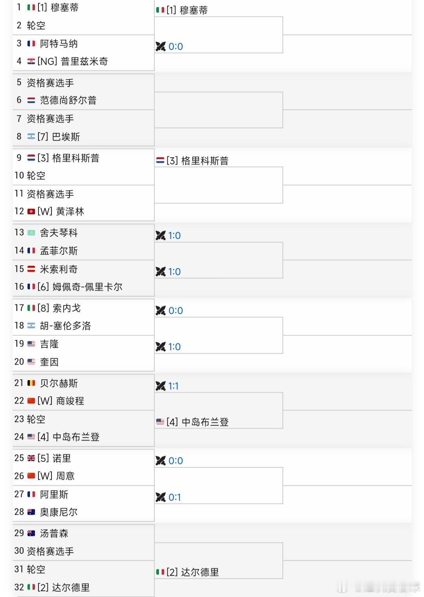Screen dimensions: 424x597
Task: Click head-to-head icon for Sonego match 0:0
Action: 161,310
